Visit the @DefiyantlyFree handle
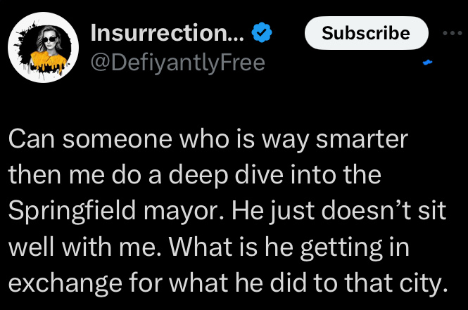Screen dimensions: 468x310 (177, 63)
